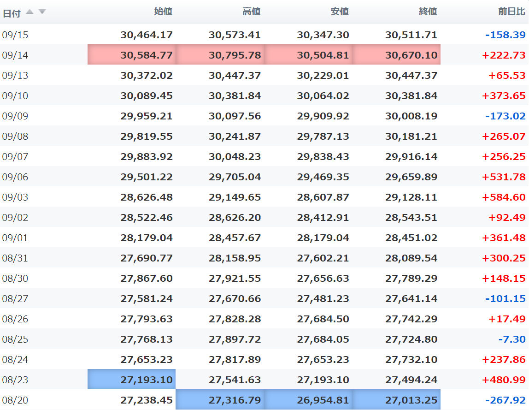
Task: Click the 高値 column header
Action: [x=252, y=12]
